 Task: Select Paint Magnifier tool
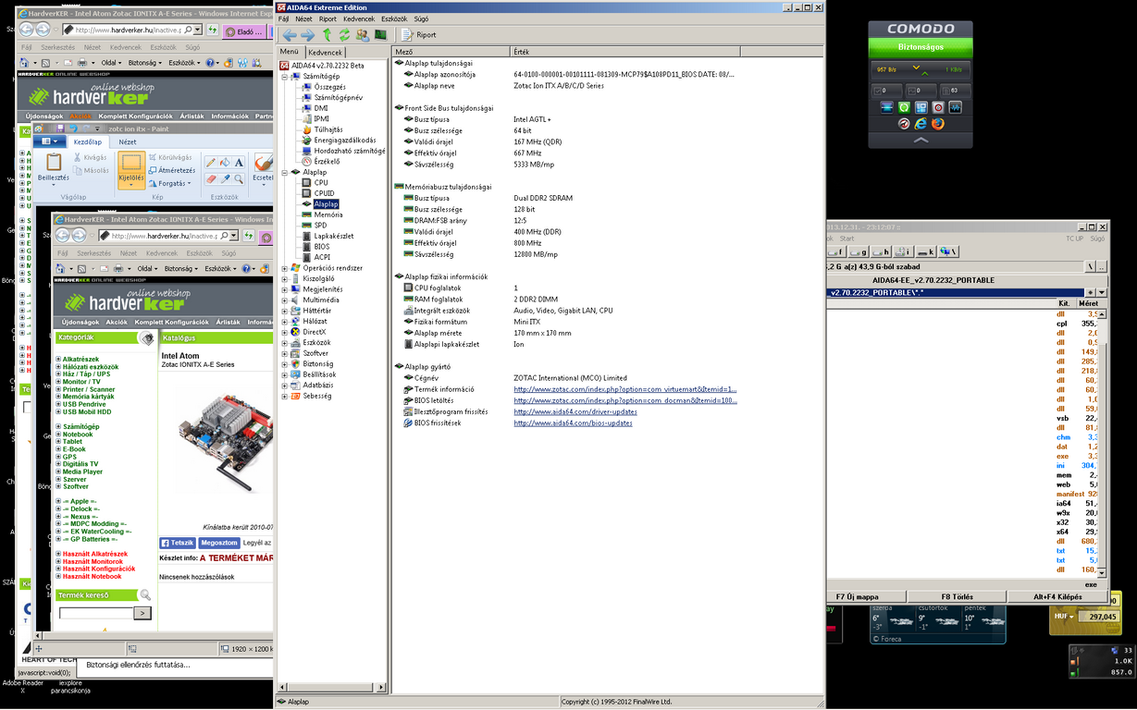239,179
